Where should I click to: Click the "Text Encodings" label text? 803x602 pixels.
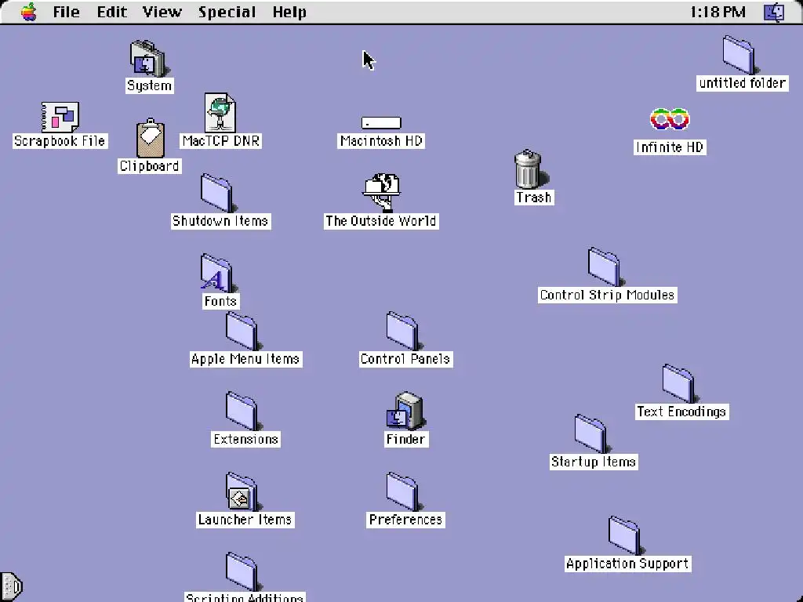(x=681, y=412)
